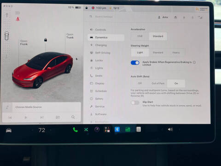Open the Safety settings menu
The width and height of the screenshot is (221, 166).
tap(106, 99)
